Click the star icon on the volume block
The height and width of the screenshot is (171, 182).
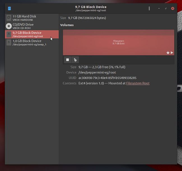coord(168,53)
